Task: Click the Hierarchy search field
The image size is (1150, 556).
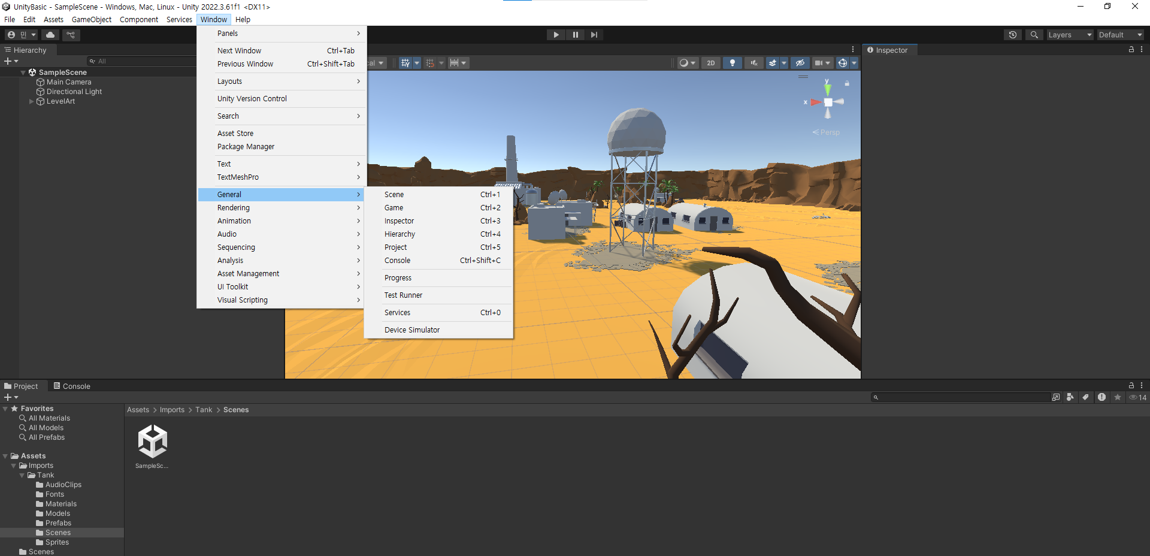Action: 141,61
